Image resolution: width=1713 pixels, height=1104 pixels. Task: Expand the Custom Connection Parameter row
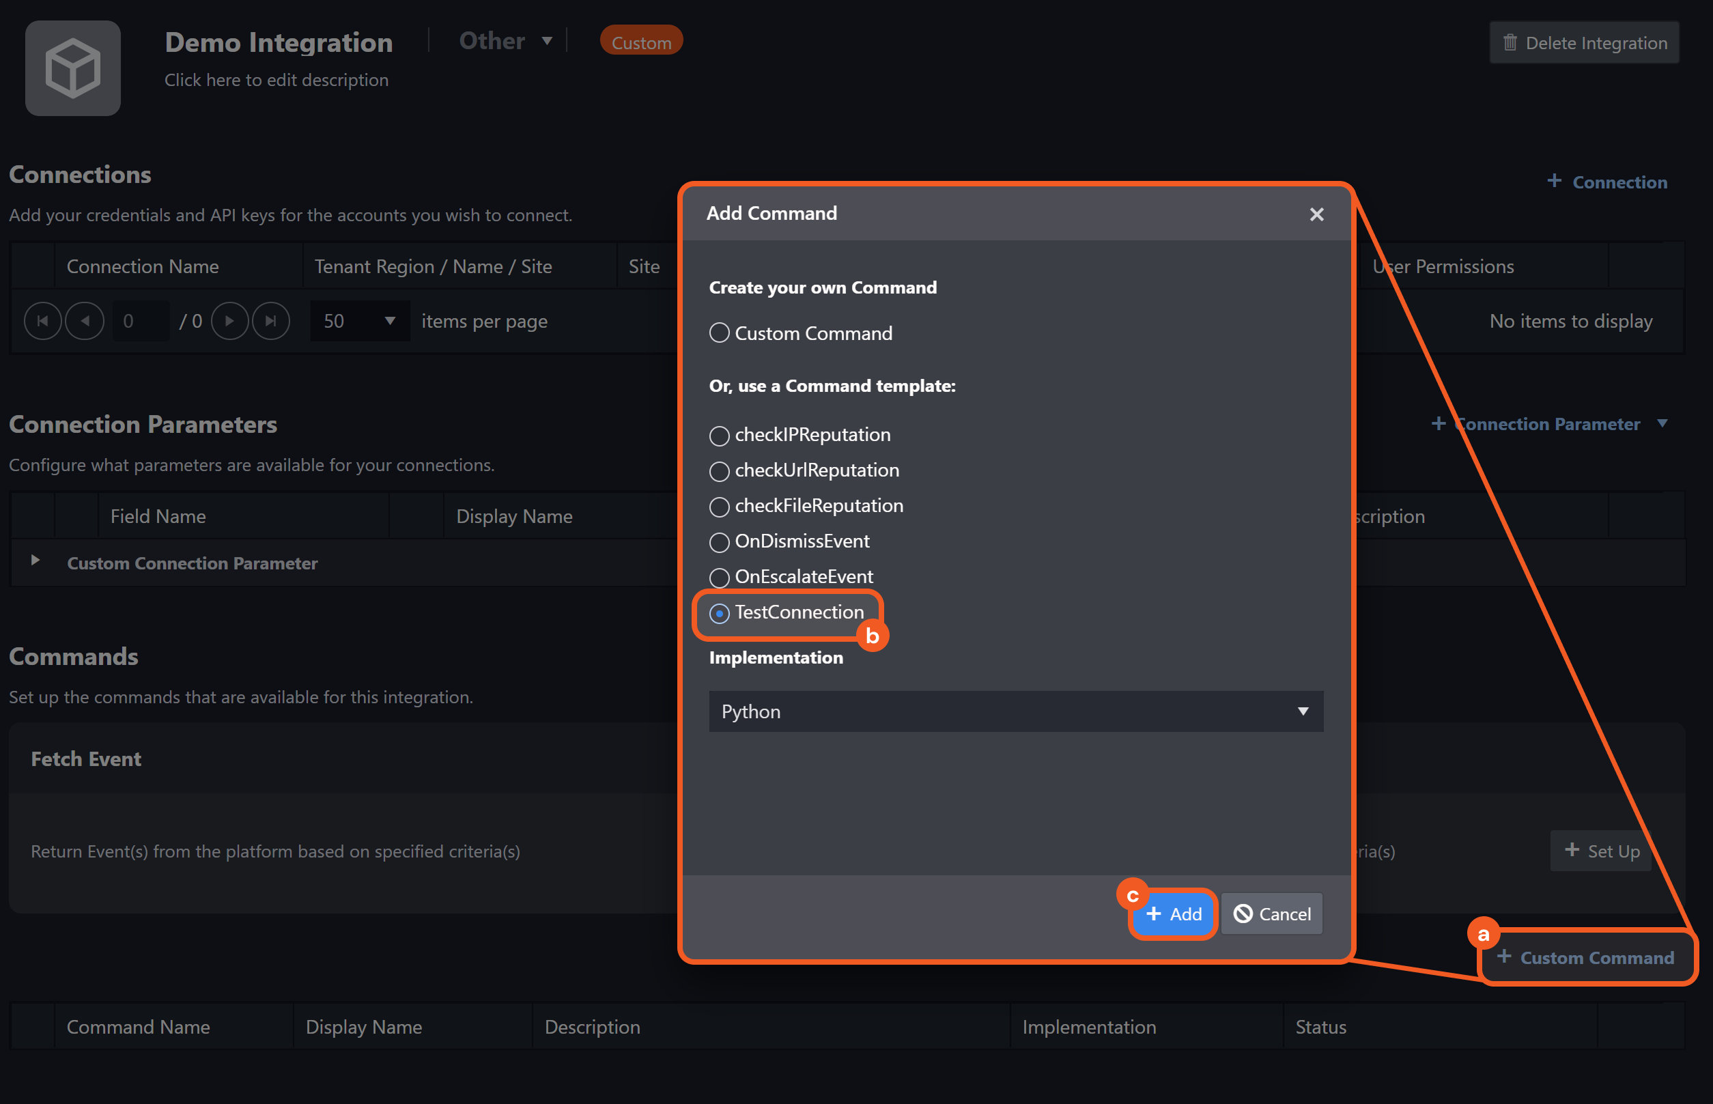point(35,560)
